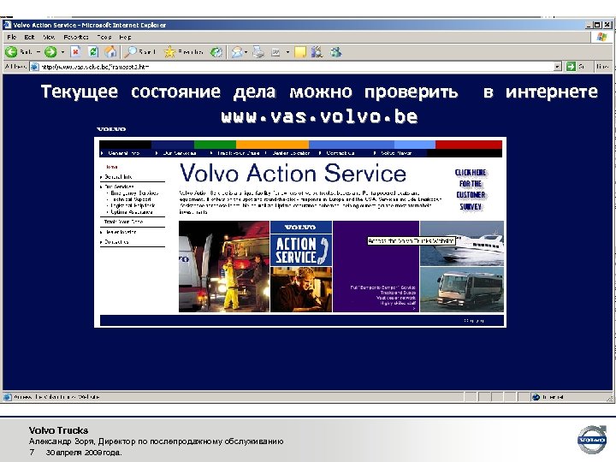This screenshot has width=616, height=462.
Task: Open the Search magnifier tool
Action: 130,51
